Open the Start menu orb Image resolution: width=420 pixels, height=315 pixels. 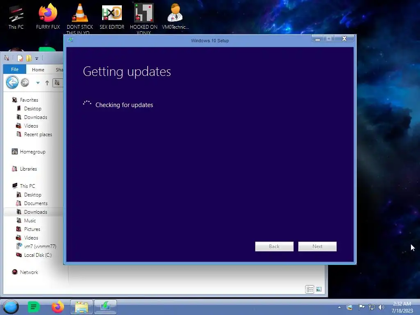[x=11, y=307]
